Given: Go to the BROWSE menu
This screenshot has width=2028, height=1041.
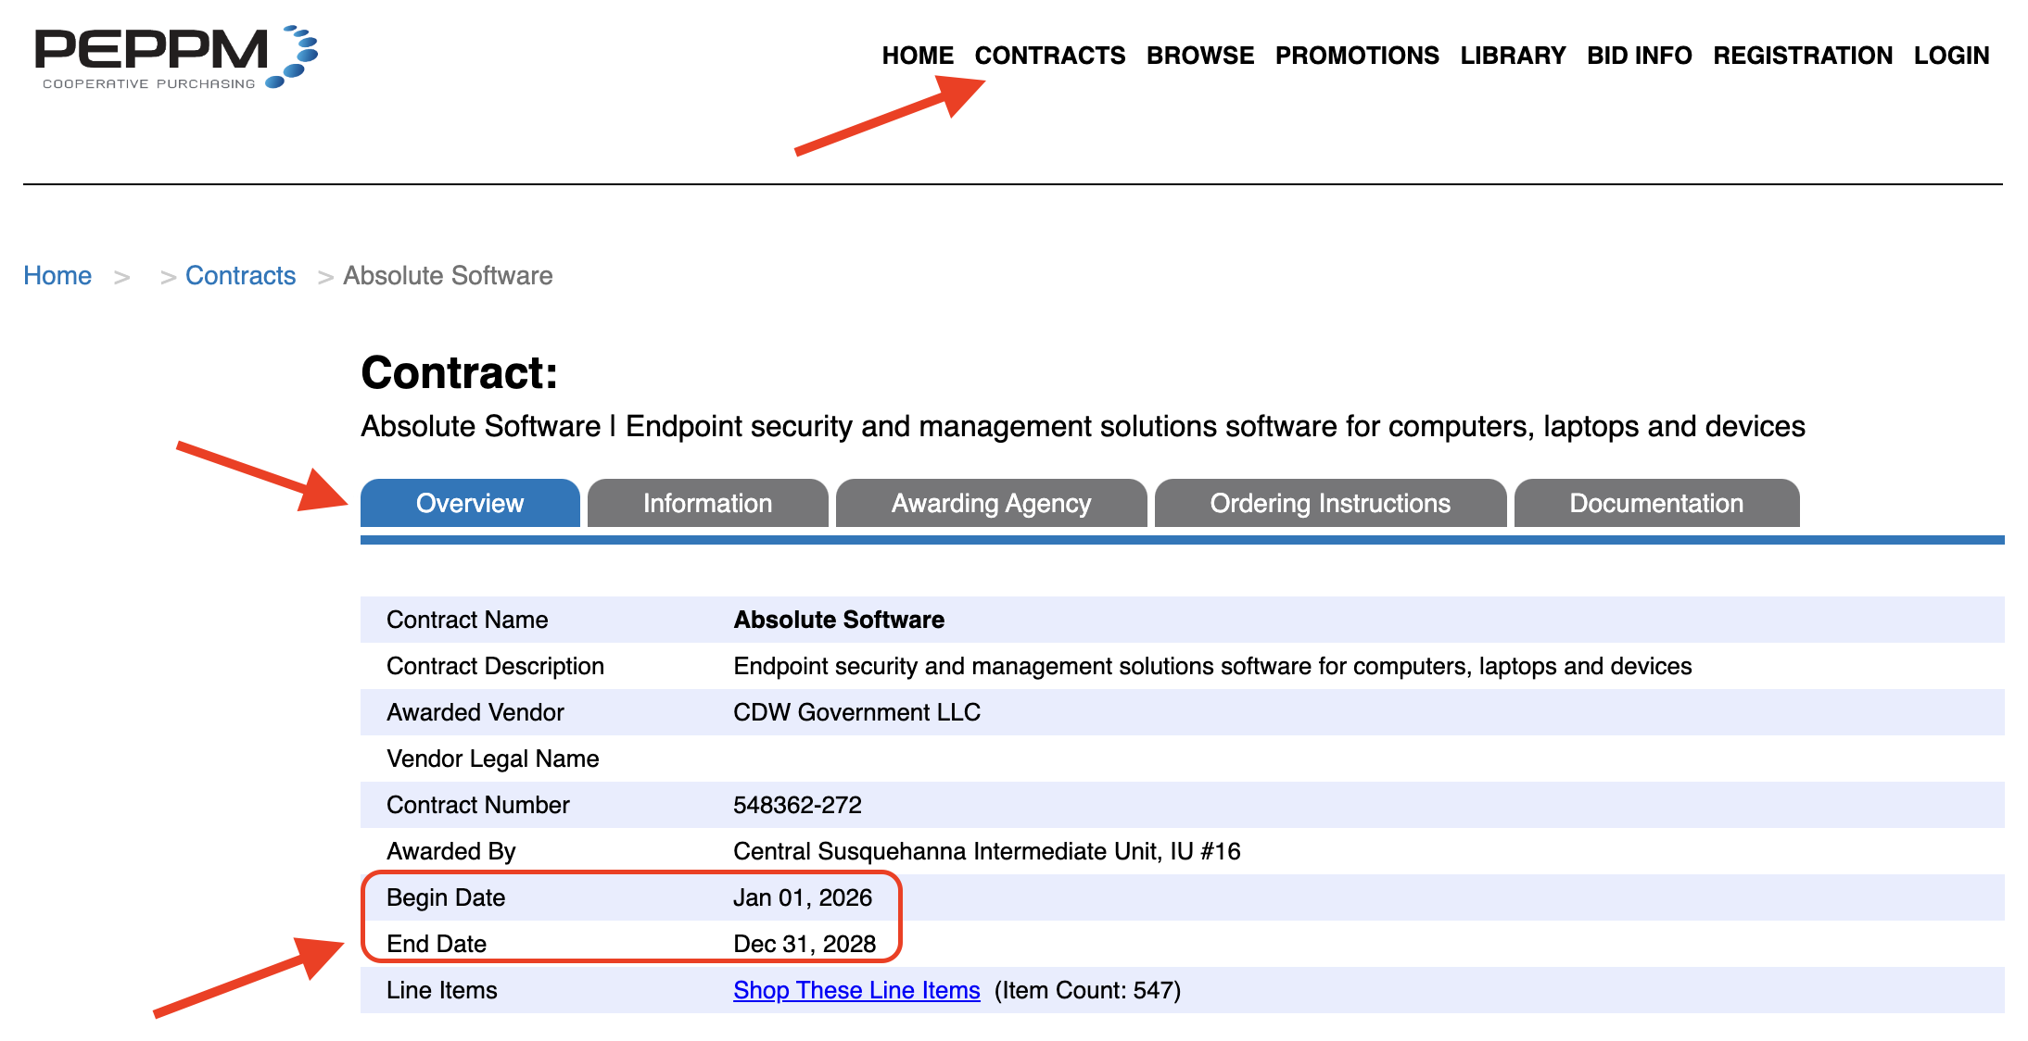Looking at the screenshot, I should tap(1200, 56).
